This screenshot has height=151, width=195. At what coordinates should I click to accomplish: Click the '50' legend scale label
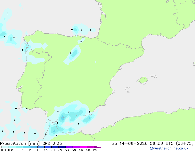click(x=95, y=150)
